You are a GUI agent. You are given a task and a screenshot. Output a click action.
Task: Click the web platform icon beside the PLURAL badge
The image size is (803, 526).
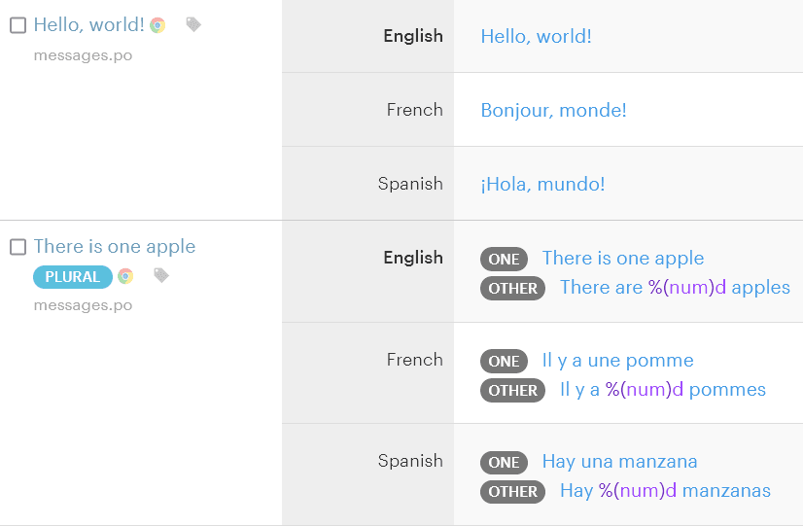click(x=125, y=276)
